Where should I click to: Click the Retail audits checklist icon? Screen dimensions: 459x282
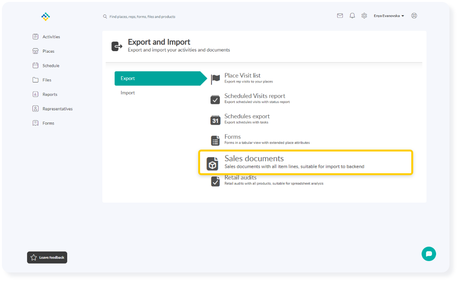click(215, 181)
